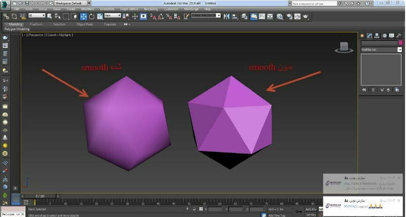406x217 pixels.
Task: Switch to the Freeform ribbon tab
Action: click(36, 24)
